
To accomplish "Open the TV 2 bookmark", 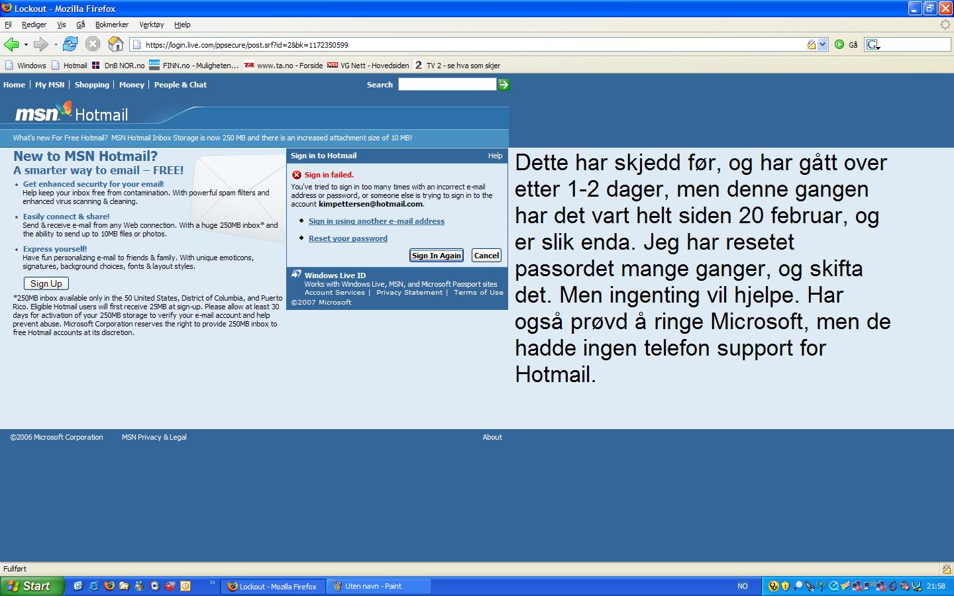I will point(457,66).
